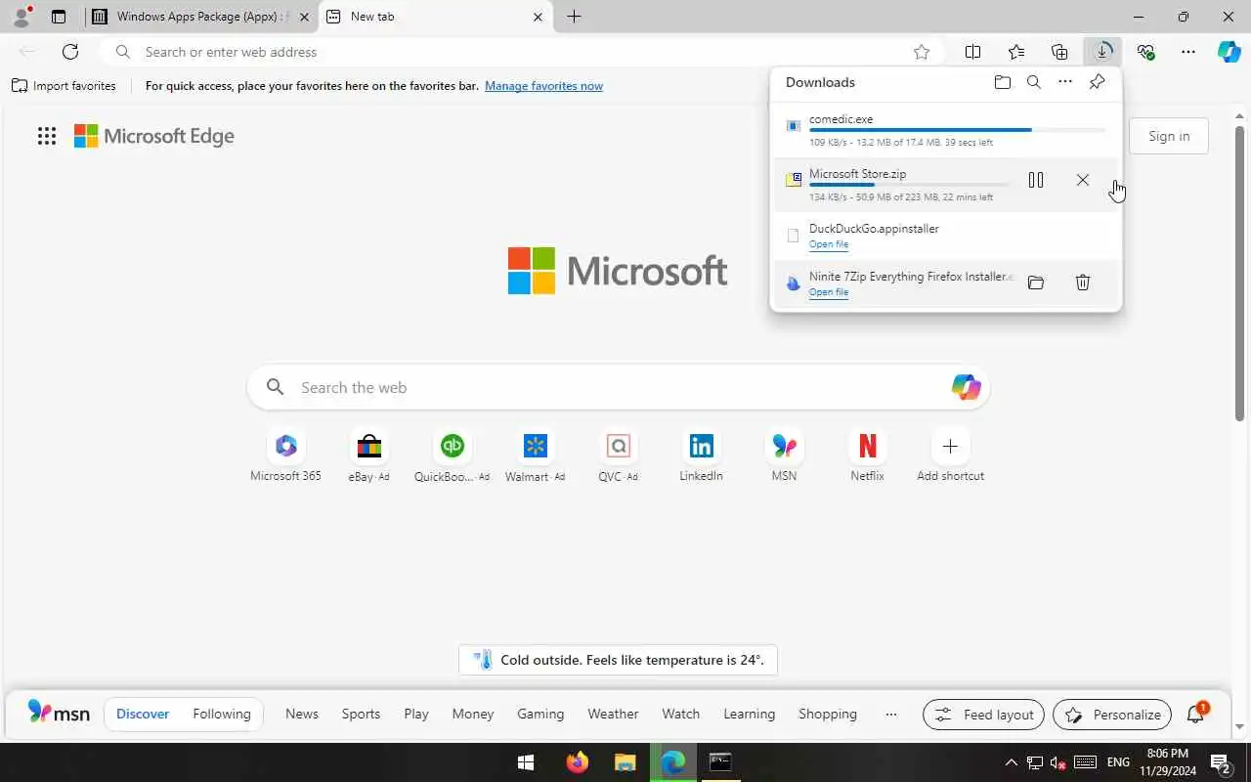Open Downloads more options menu
This screenshot has height=782, width=1251.
tap(1065, 82)
